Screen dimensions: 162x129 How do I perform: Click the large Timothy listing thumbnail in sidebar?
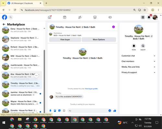(138, 29)
